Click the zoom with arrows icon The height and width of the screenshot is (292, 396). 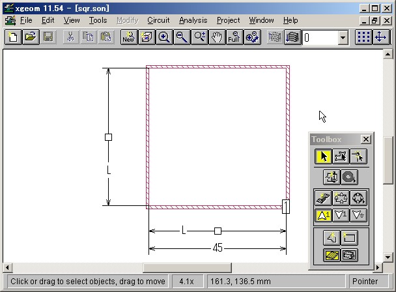(x=252, y=37)
